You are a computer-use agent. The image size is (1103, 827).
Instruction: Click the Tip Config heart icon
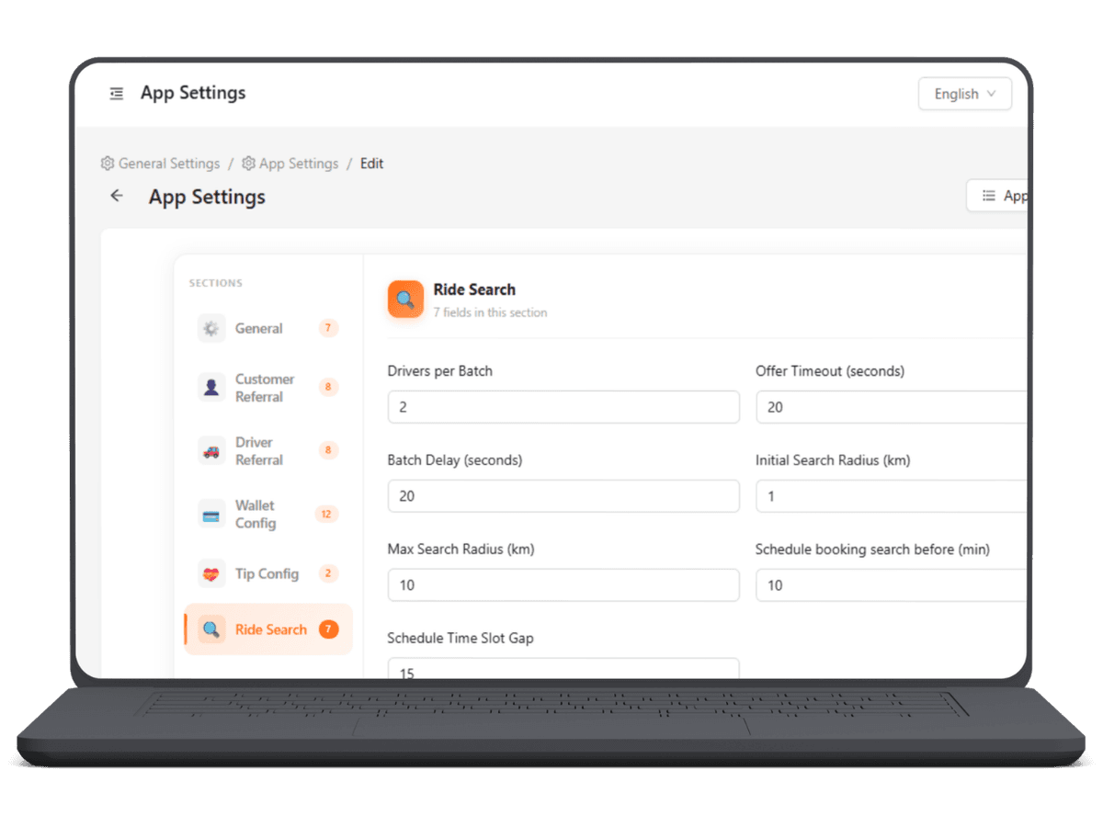[x=211, y=573]
